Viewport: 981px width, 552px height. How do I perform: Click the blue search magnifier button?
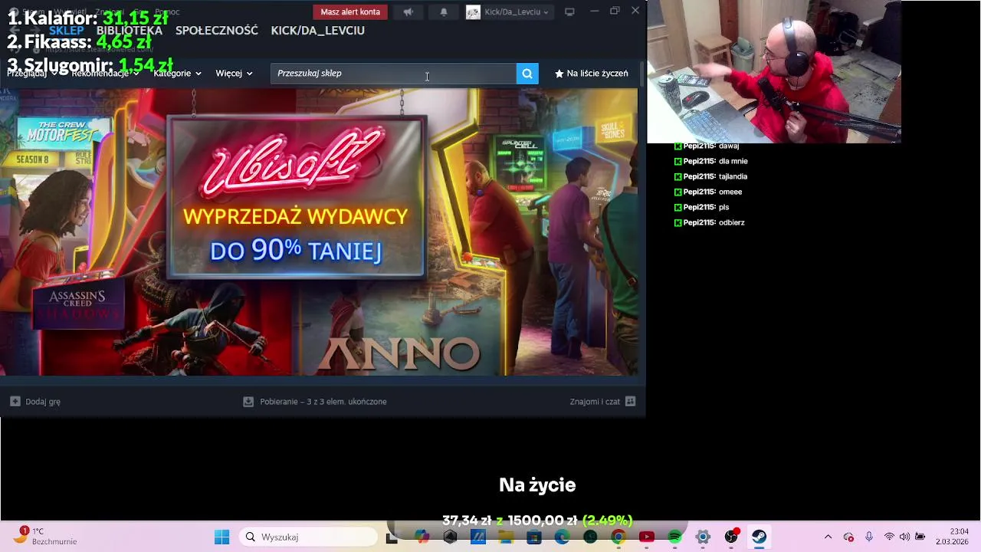527,74
